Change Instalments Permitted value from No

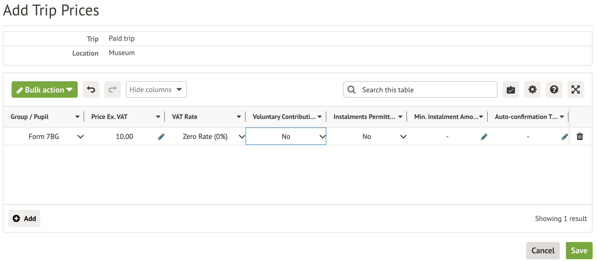tap(403, 137)
